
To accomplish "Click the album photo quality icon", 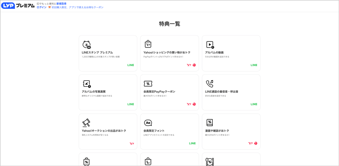I will pyautogui.click(x=87, y=84).
